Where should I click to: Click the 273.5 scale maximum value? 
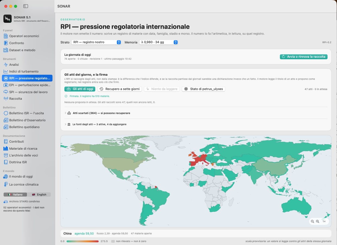click(104, 241)
